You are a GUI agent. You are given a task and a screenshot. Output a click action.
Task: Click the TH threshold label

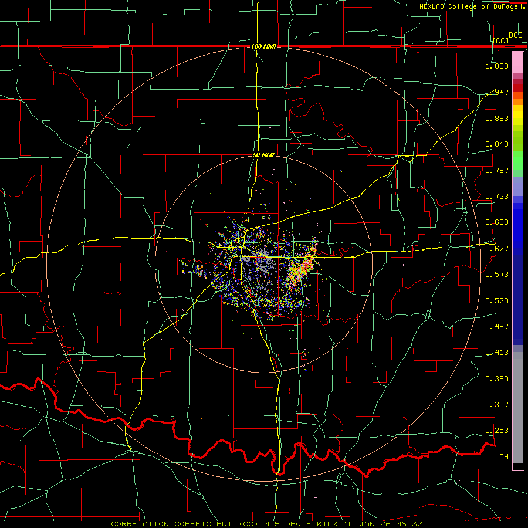[x=504, y=457]
